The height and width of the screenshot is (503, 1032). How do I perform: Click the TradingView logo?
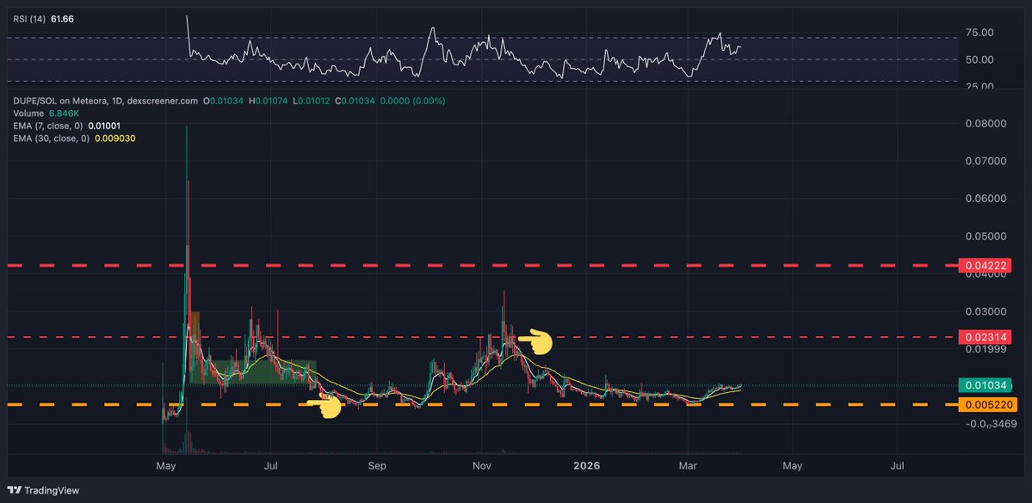(x=43, y=490)
